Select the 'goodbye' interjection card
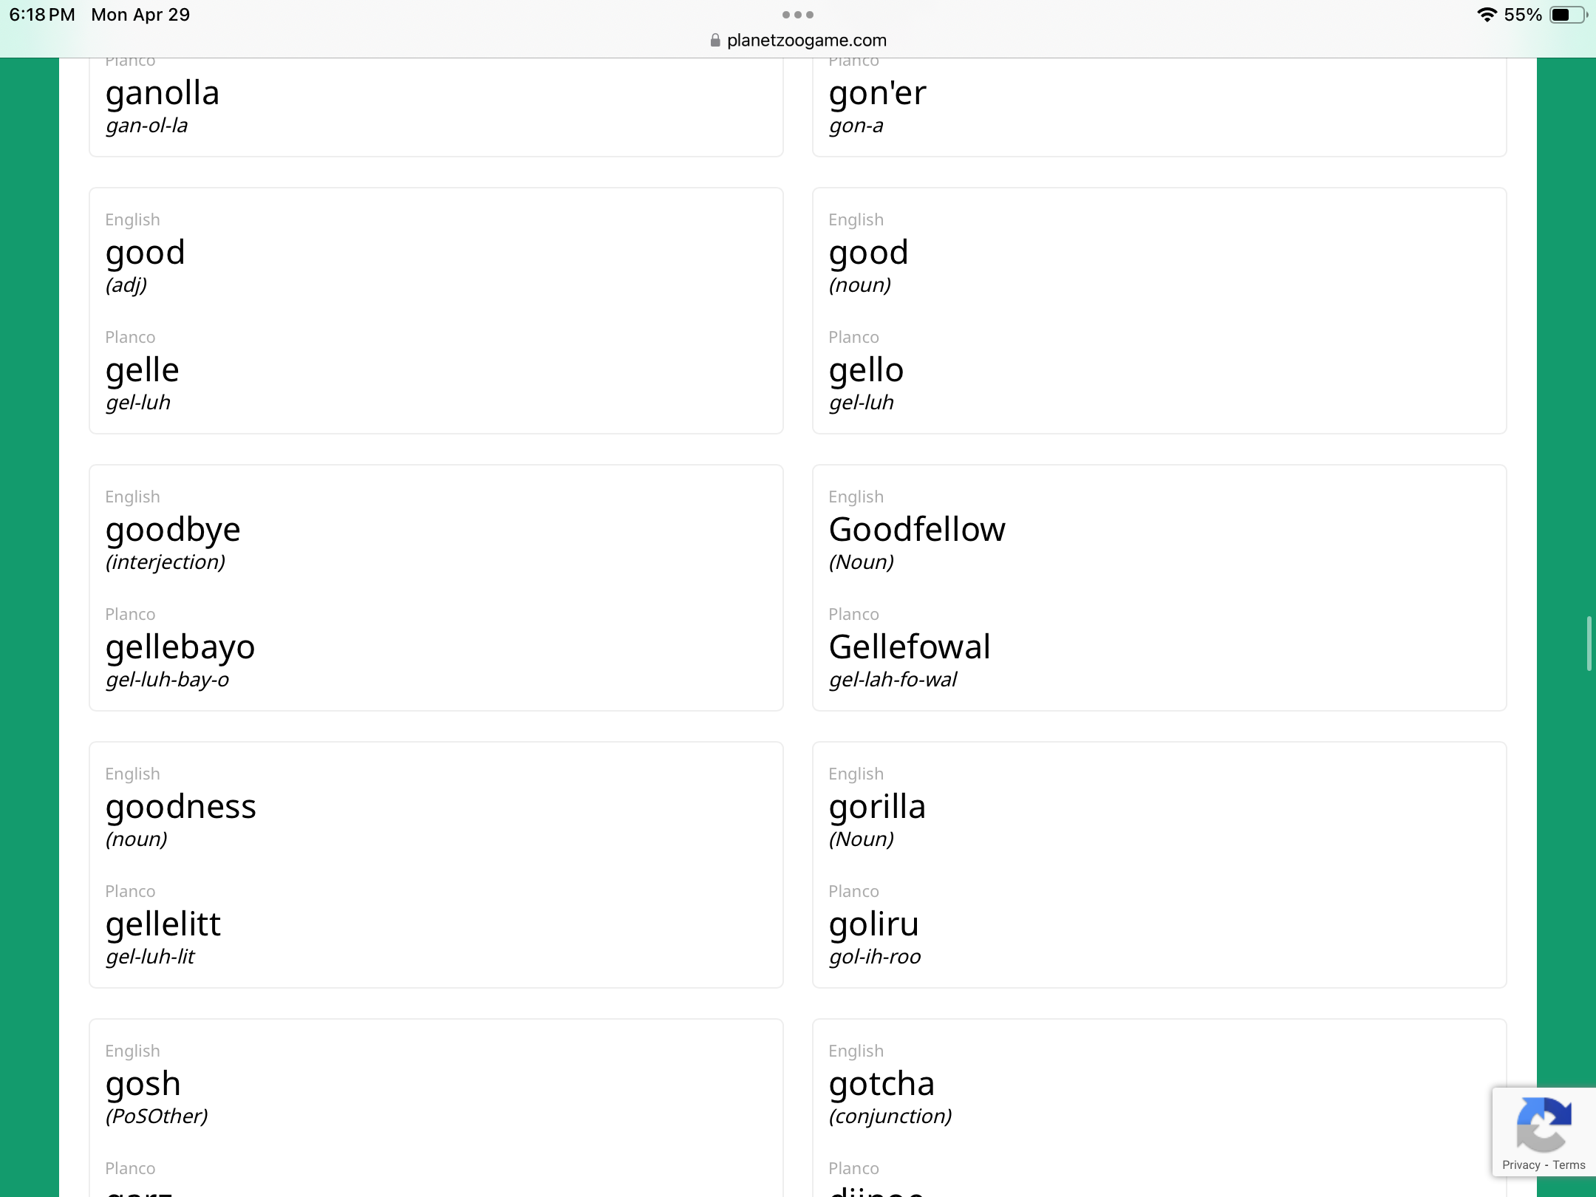 point(436,587)
